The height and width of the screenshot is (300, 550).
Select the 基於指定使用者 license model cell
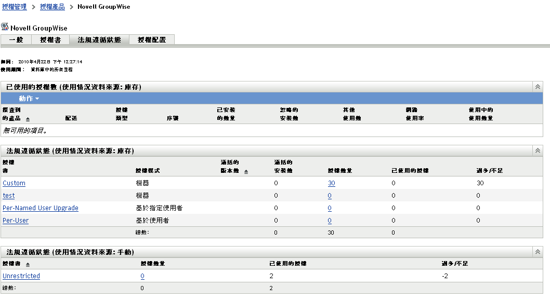[x=159, y=208]
